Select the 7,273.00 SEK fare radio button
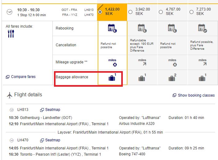This screenshot has width=218, height=160. pyautogui.click(x=191, y=12)
